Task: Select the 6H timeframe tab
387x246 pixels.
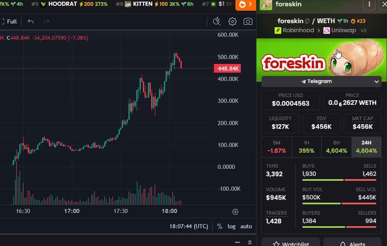Action: [336, 147]
